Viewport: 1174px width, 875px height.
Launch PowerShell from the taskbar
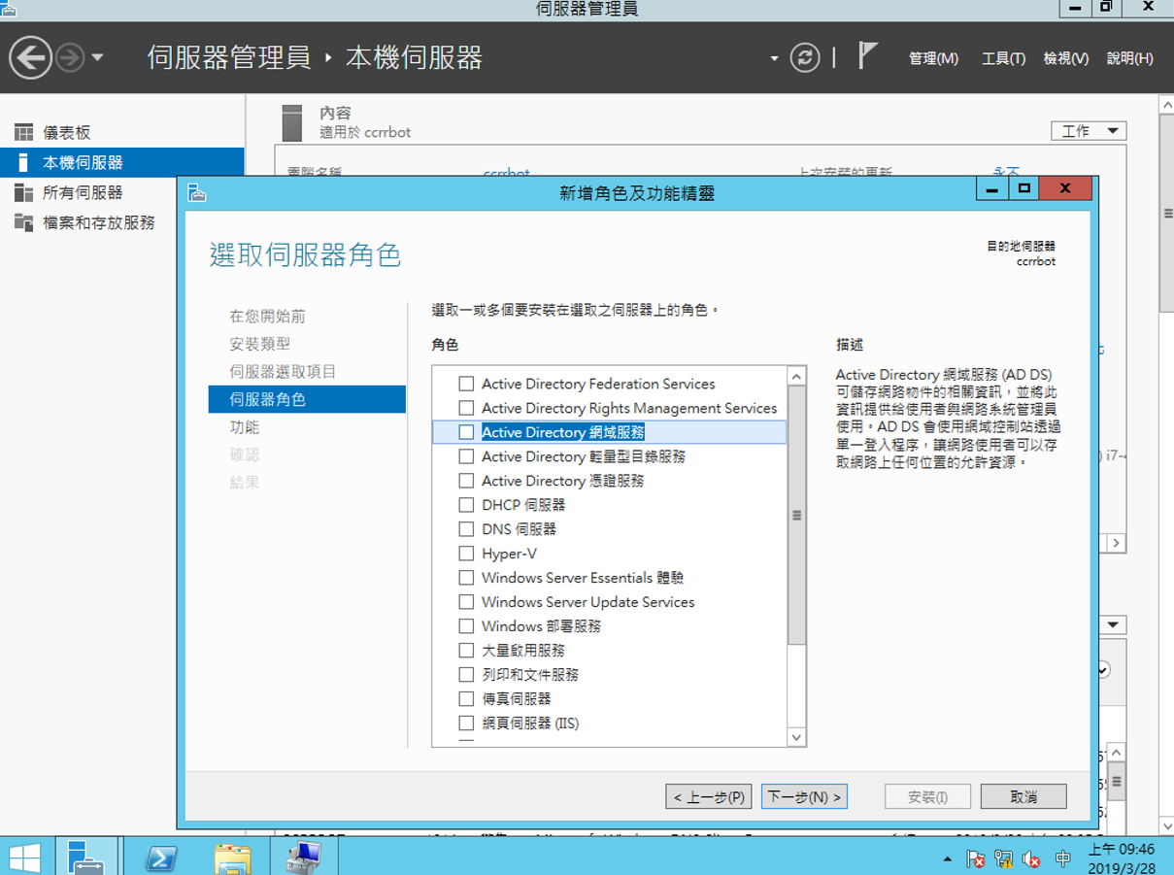coord(161,858)
